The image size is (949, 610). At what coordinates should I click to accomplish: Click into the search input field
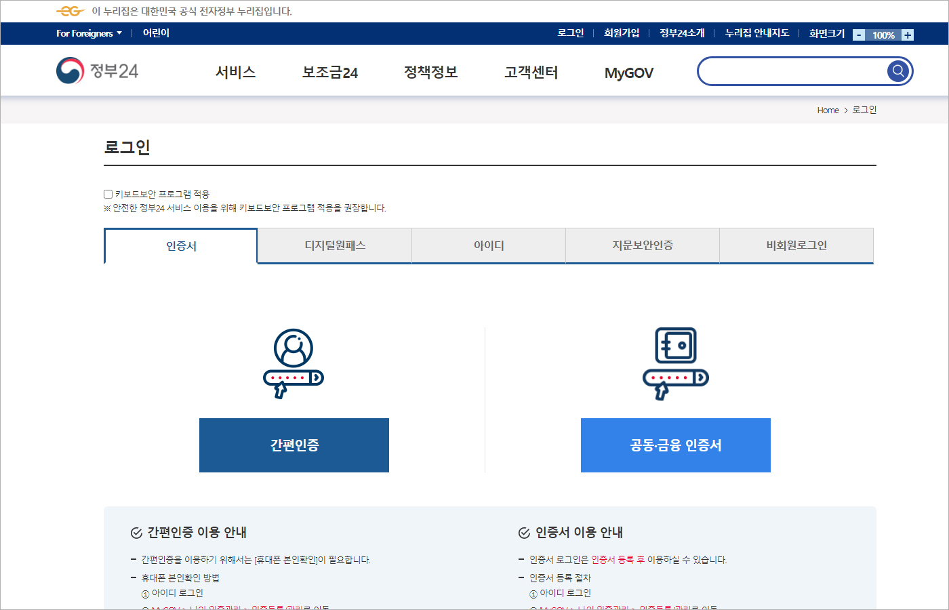coord(793,71)
